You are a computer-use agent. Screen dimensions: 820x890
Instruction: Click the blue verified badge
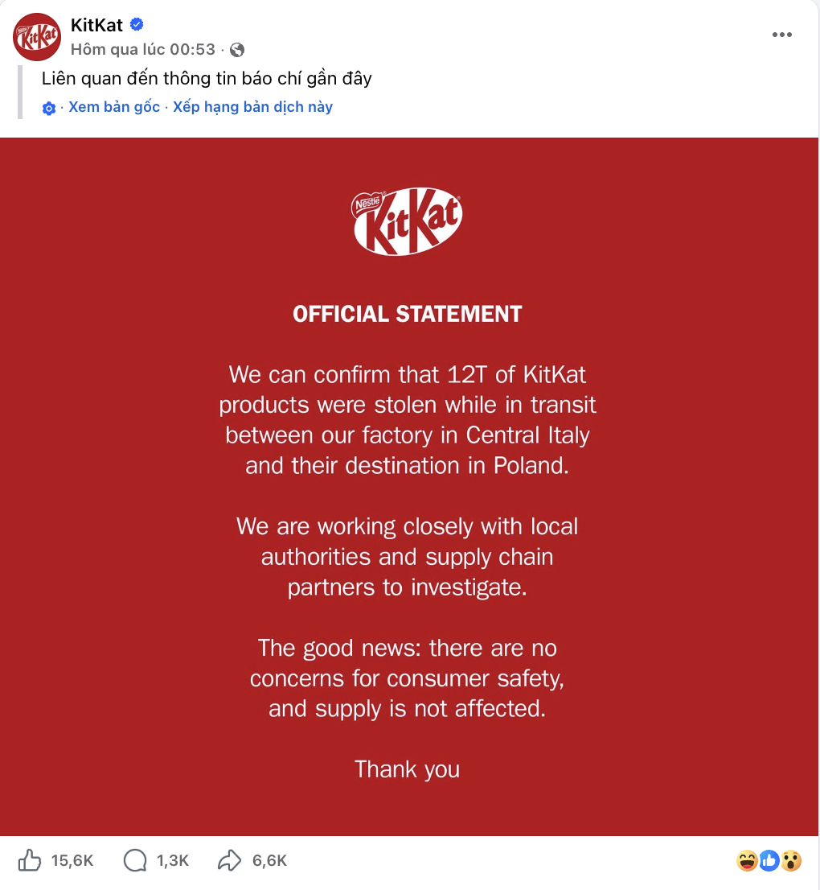point(137,25)
